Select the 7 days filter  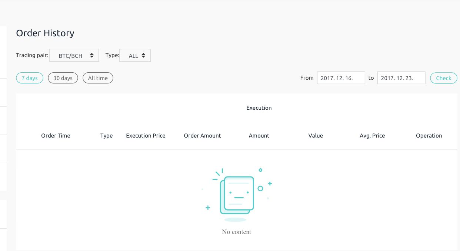(30, 78)
